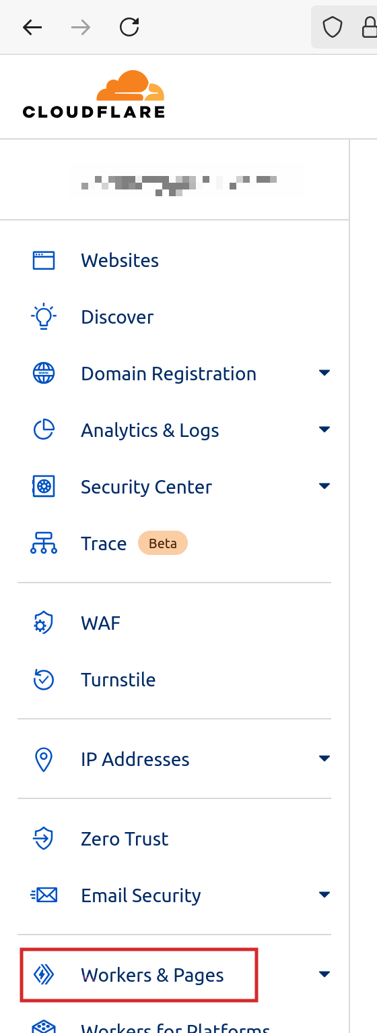This screenshot has width=377, height=1033.
Task: Click the Zero Trust shield arrow icon
Action: (x=44, y=839)
